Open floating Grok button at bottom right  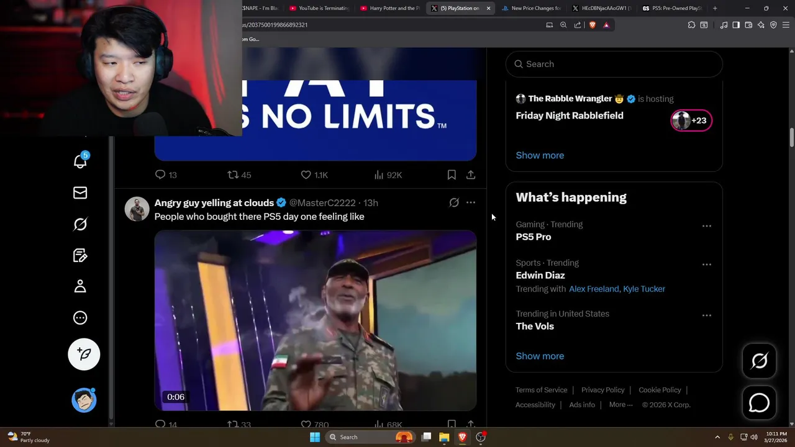759,361
